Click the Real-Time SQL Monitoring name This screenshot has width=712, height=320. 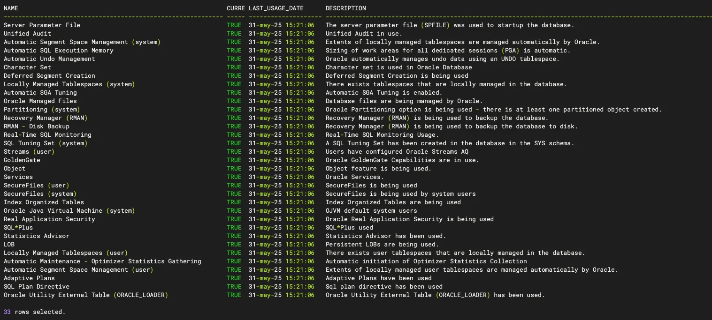47,135
